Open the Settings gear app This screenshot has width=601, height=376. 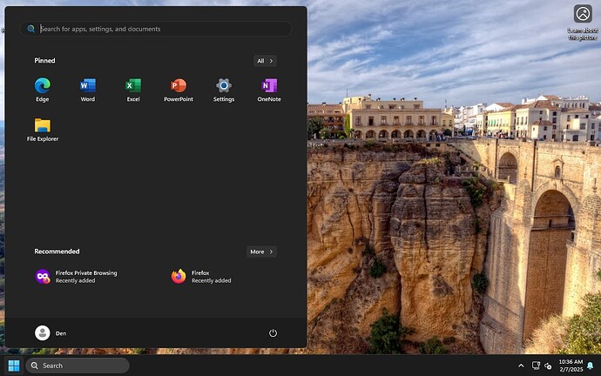[x=224, y=90]
